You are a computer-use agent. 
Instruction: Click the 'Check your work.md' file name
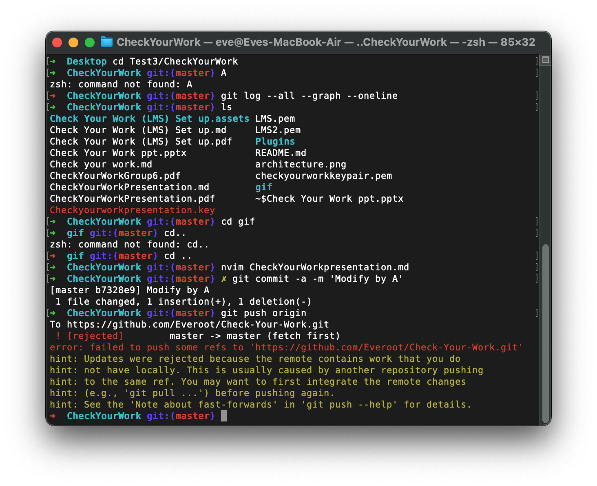101,164
